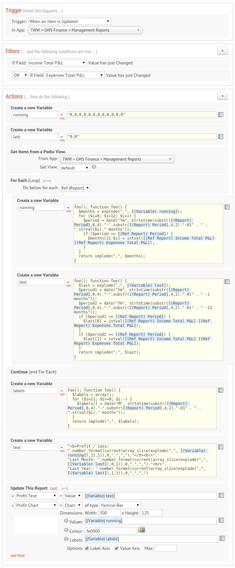Click the add field link

pos(18,556)
